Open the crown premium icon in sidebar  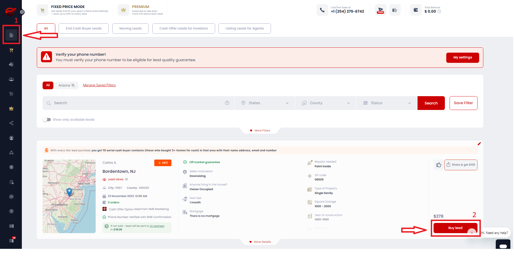(x=11, y=109)
